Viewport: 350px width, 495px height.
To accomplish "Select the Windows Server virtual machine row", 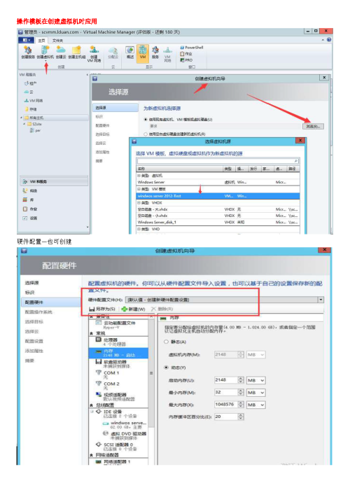I will (218, 182).
